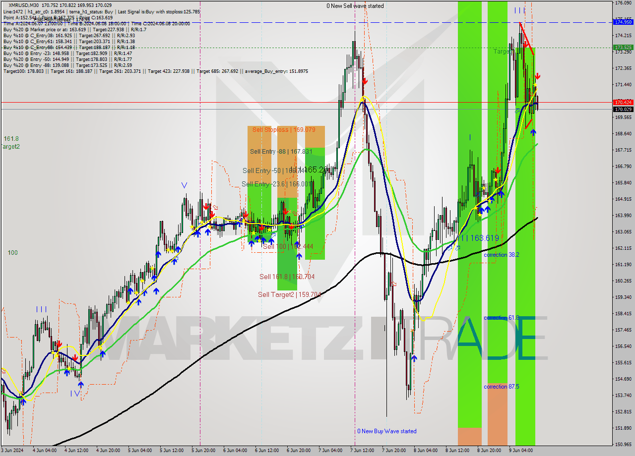The image size is (635, 456).
Task: Click the green 173.525 price tag
Action: [623, 48]
